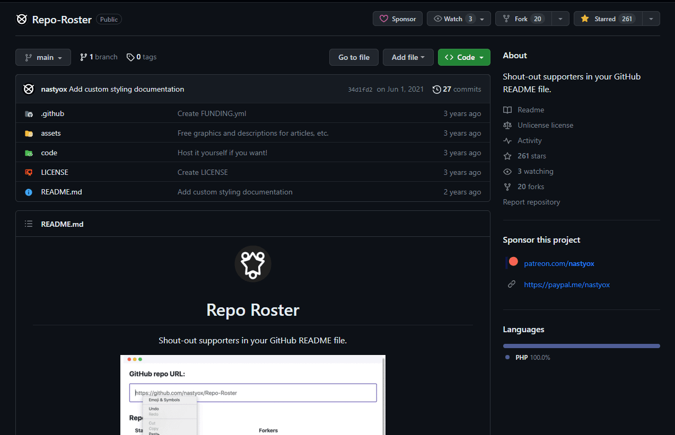Open the Watch options dropdown arrow

[482, 19]
